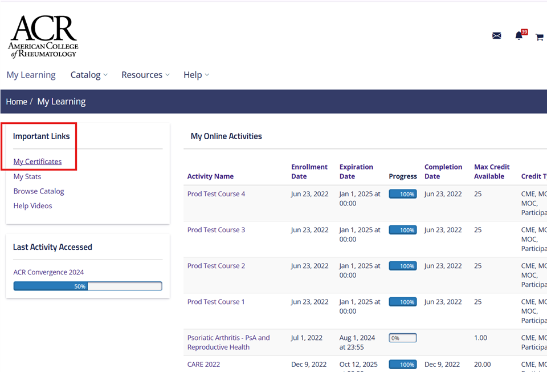Click the Dec 9, 2022 completion date cell

[x=442, y=365]
